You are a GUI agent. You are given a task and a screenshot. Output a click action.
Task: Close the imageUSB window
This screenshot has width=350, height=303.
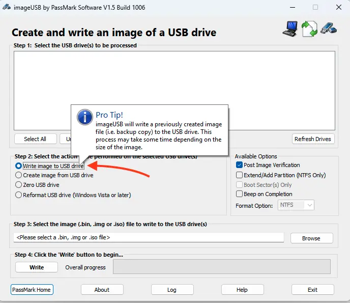coord(339,7)
